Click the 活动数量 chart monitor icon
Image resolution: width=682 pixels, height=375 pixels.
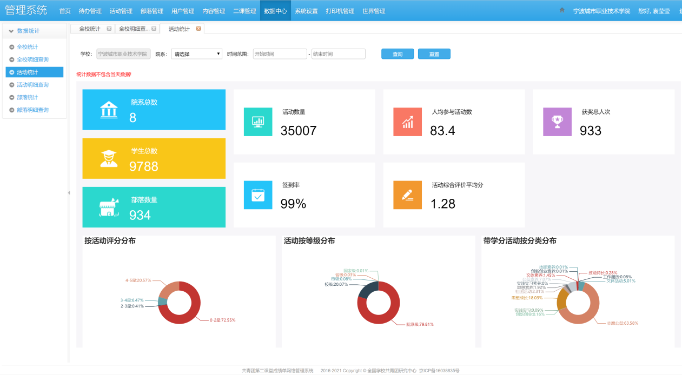click(258, 122)
